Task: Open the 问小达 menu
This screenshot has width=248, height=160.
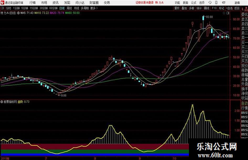Action: [x=80, y=3]
